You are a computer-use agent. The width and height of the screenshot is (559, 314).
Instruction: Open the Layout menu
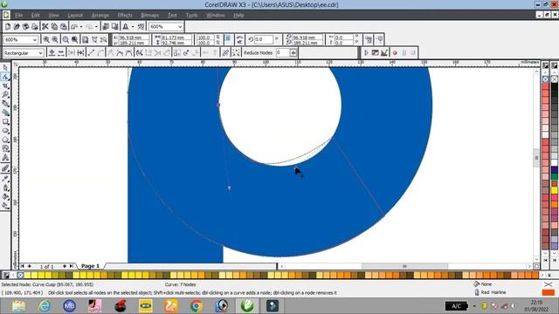[75, 16]
